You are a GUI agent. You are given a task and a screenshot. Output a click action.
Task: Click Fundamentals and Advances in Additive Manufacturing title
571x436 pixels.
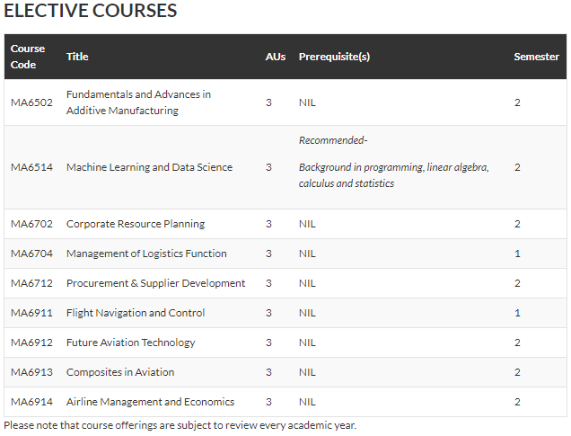(x=138, y=102)
